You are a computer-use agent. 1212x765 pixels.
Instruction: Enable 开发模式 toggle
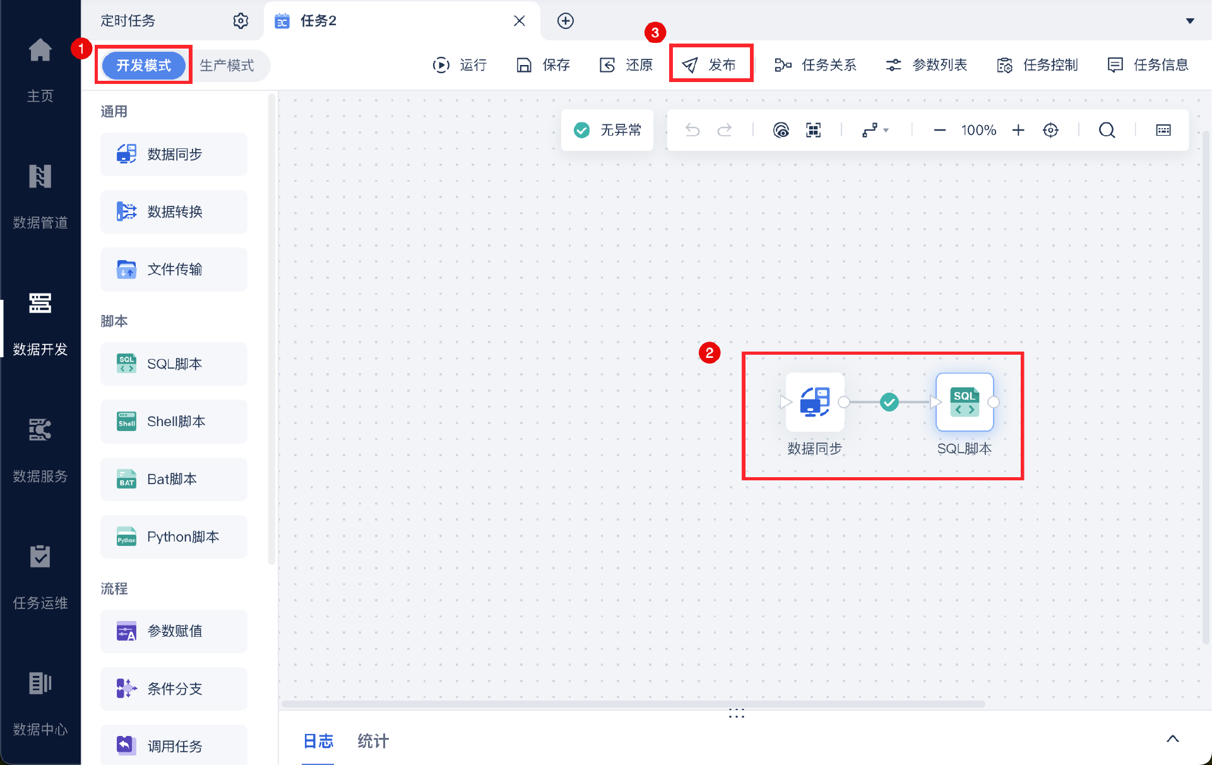(143, 65)
